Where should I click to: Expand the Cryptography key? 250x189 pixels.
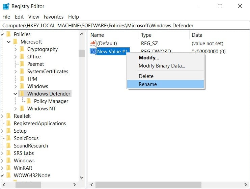pos(16,49)
